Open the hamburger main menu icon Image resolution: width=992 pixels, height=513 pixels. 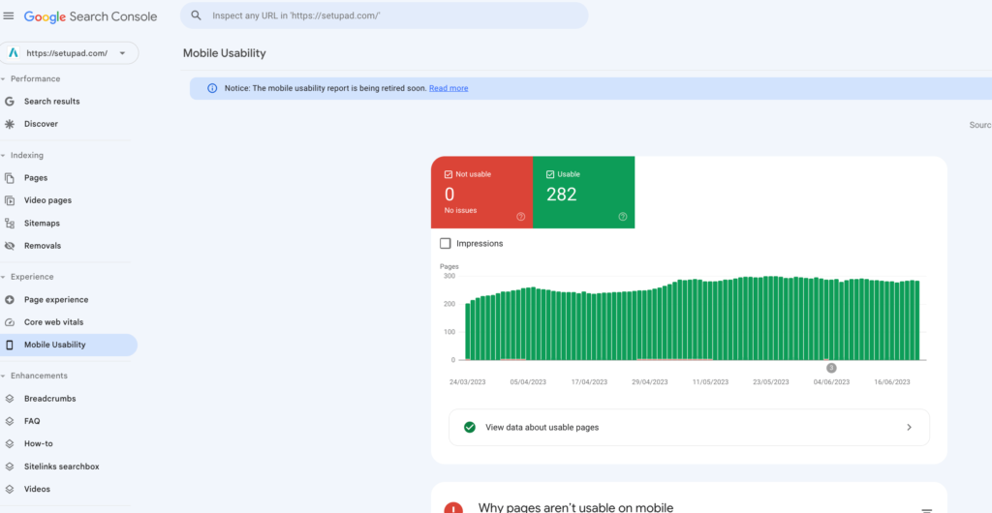(x=10, y=16)
